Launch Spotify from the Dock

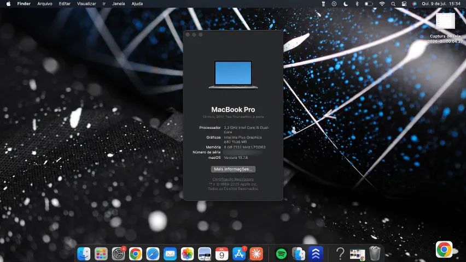click(281, 254)
